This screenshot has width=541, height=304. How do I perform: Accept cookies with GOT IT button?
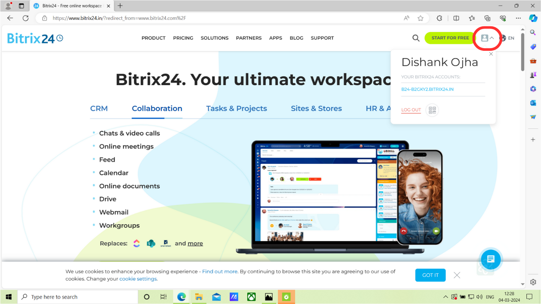pos(430,275)
